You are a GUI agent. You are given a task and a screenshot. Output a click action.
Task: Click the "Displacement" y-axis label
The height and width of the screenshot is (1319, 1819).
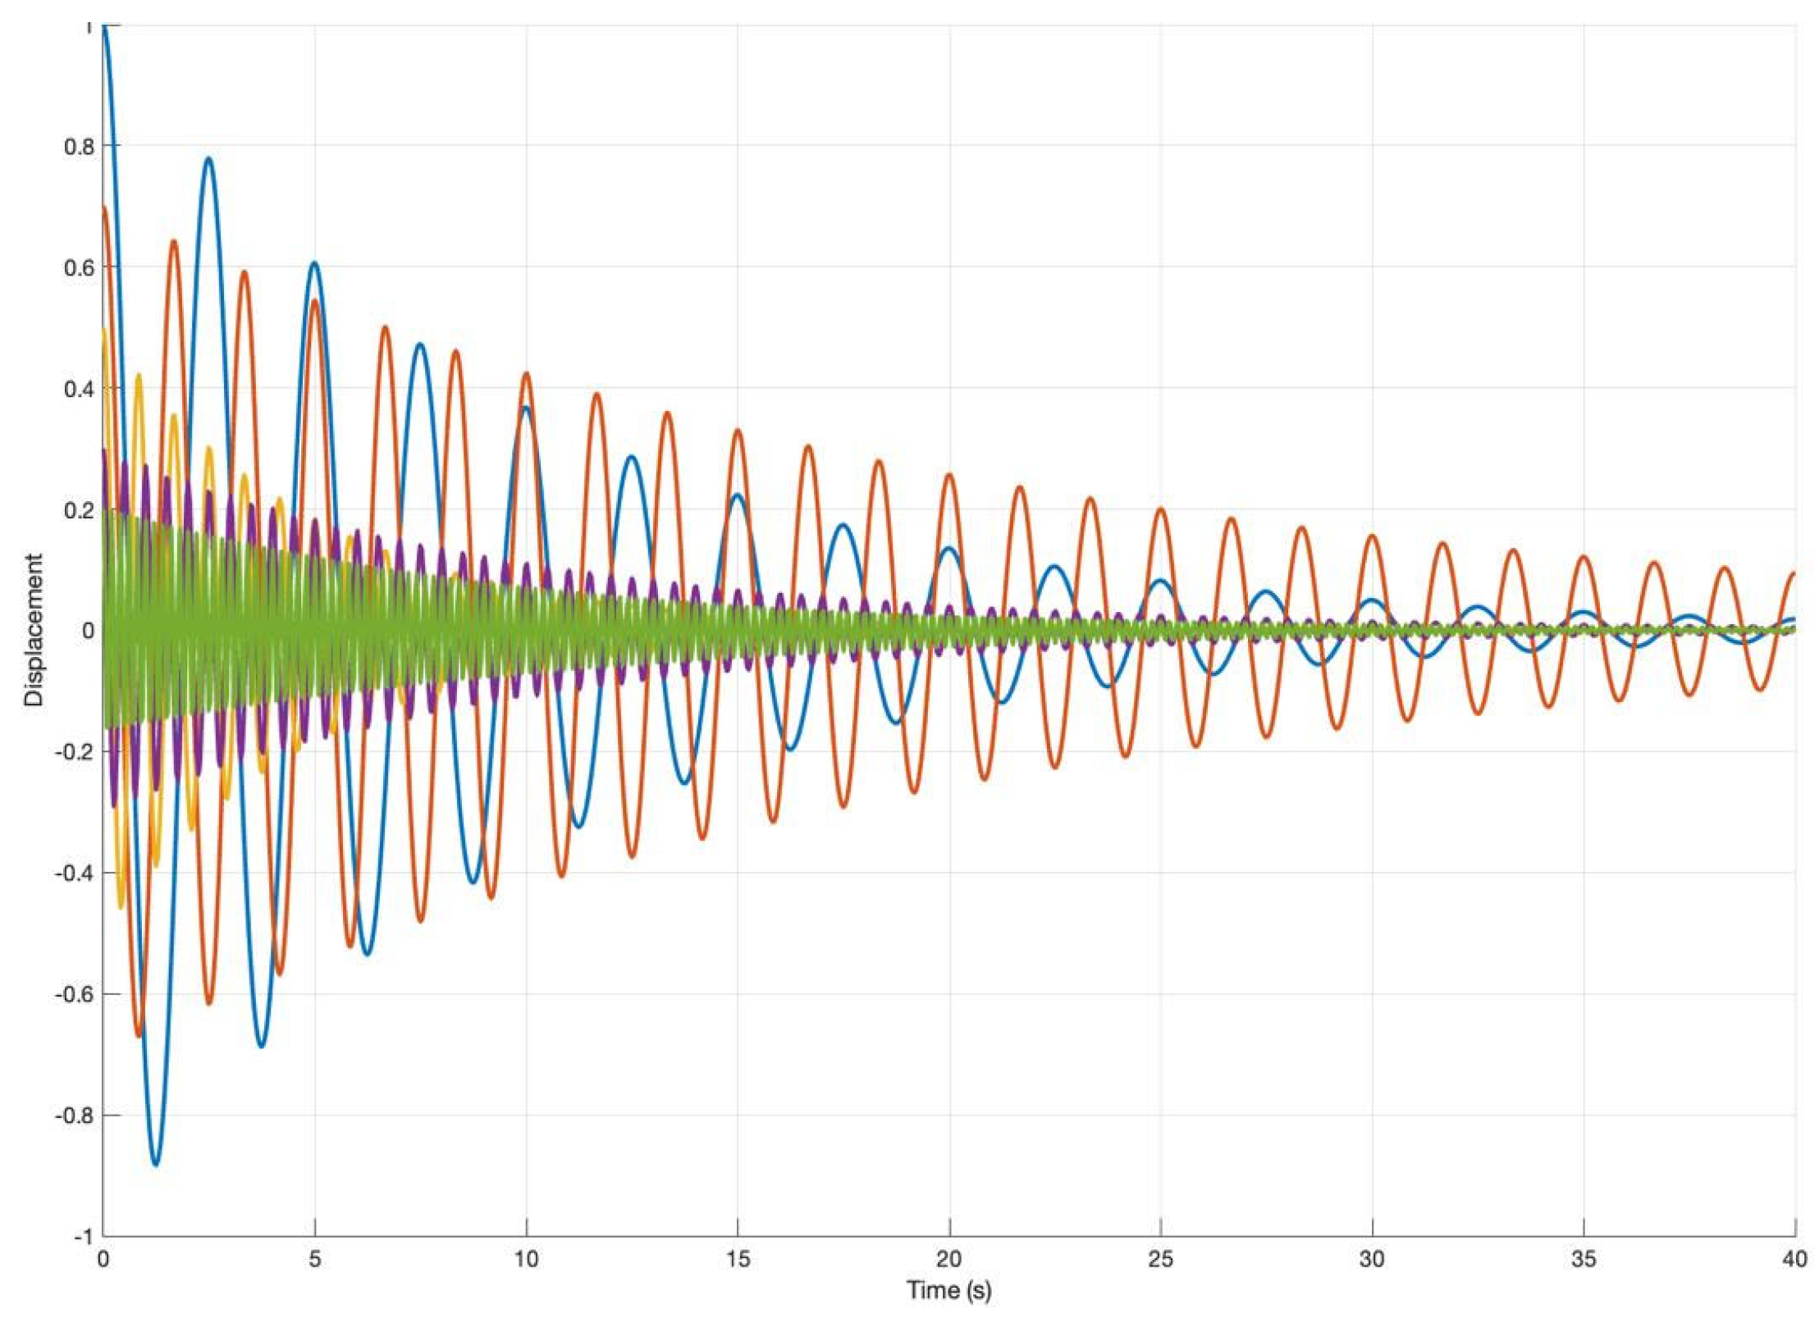tap(34, 630)
